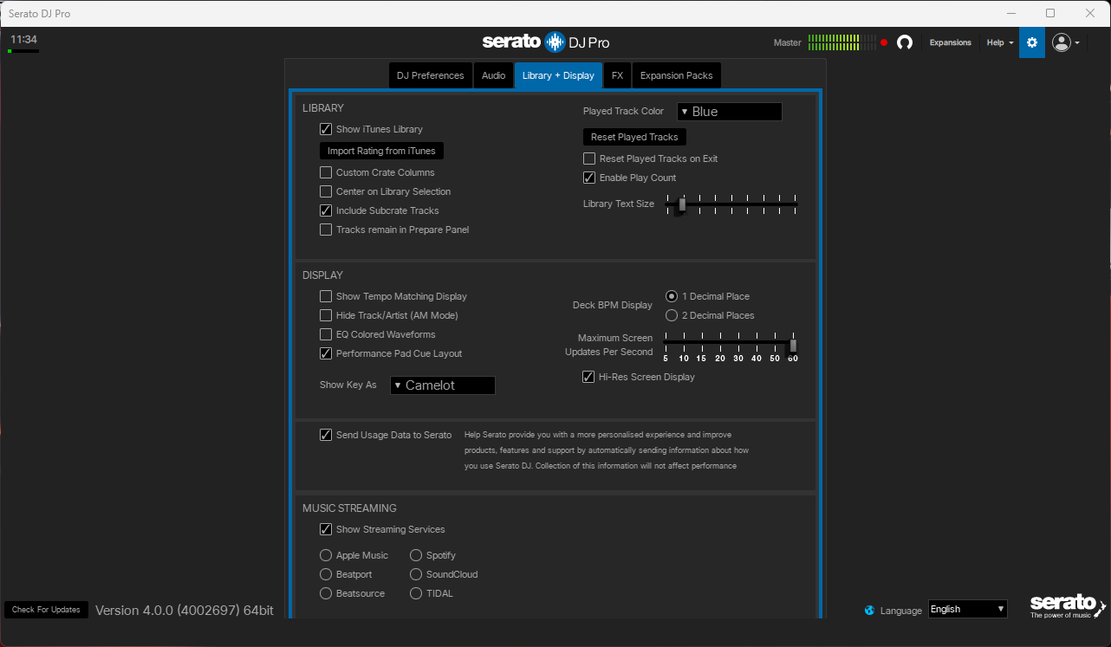Viewport: 1111px width, 647px height.
Task: Choose Spotify streaming service
Action: pyautogui.click(x=416, y=555)
